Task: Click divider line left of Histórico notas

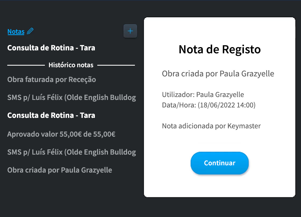Action: [x=26, y=65]
